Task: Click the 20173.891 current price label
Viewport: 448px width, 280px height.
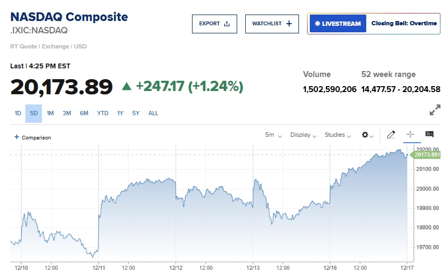Action: (x=428, y=155)
